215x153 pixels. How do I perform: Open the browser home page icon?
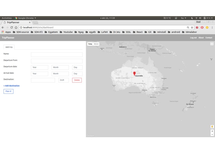(x=16, y=28)
